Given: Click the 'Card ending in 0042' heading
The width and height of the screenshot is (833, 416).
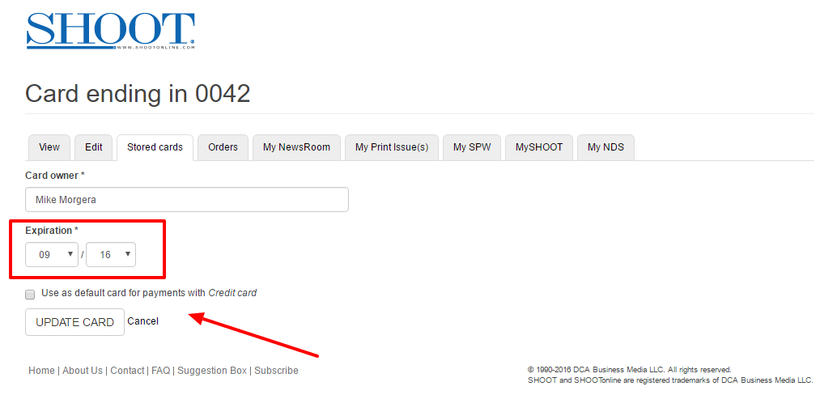Looking at the screenshot, I should (138, 94).
